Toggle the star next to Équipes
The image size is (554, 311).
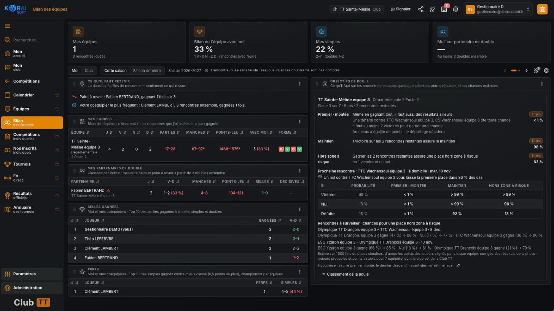[57, 109]
